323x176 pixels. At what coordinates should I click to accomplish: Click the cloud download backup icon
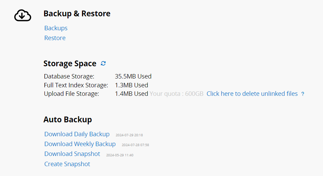23,15
